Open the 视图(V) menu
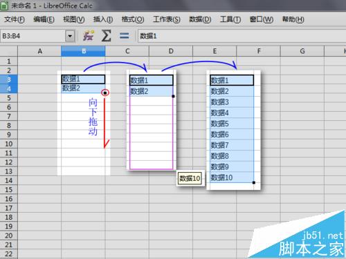The height and width of the screenshot is (259, 346). (74, 19)
